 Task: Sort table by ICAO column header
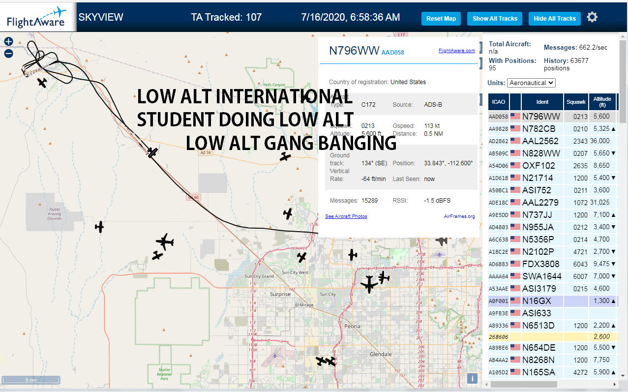pos(498,102)
